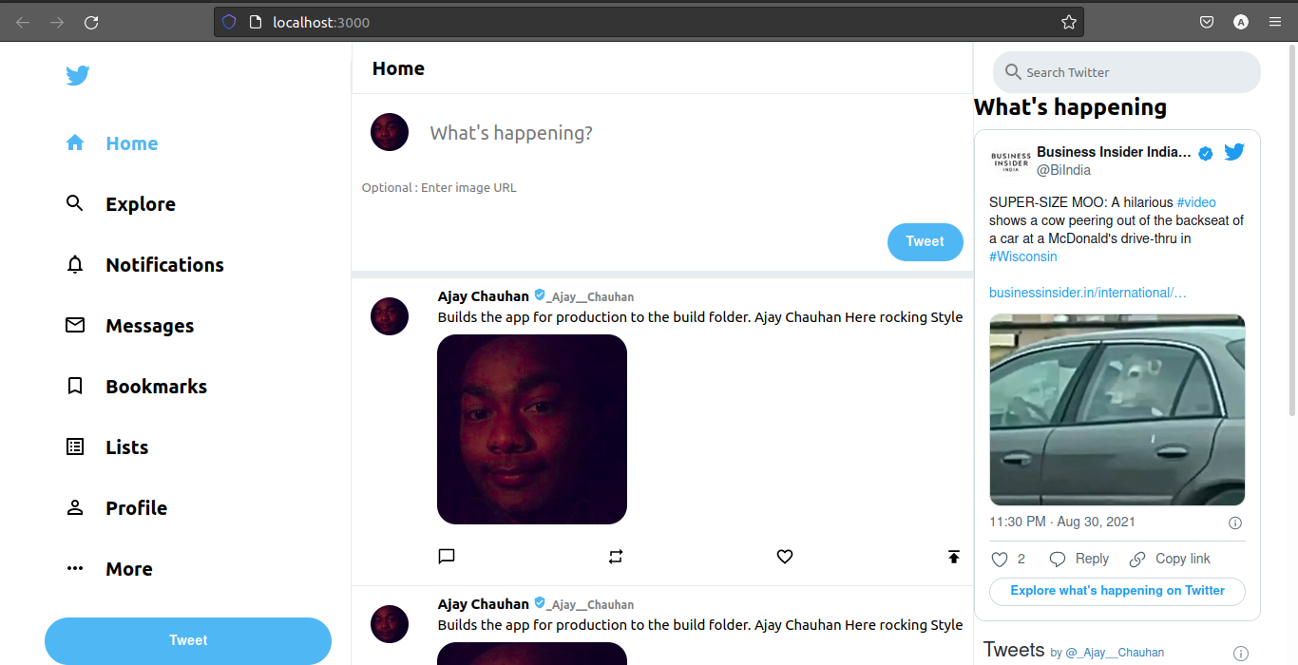Viewport: 1298px width, 665px height.
Task: Click Explore what's happening on Twitter
Action: (x=1117, y=591)
